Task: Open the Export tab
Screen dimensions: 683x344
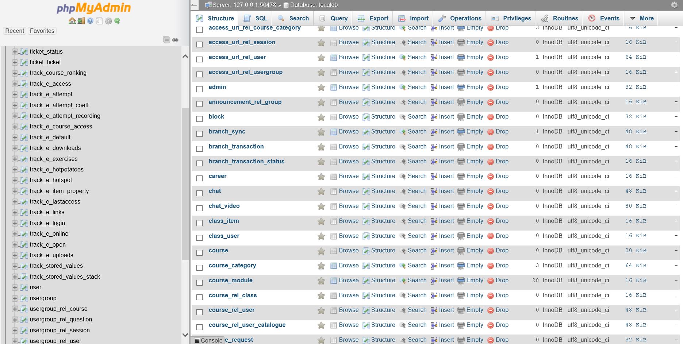Action: (x=372, y=18)
